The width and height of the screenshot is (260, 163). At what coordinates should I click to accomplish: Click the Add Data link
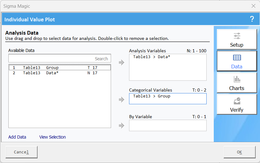17,137
